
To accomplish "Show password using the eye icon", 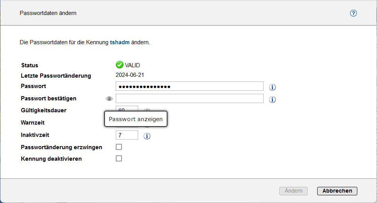I will pos(110,99).
